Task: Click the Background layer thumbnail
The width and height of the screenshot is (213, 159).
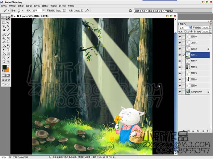Action: [x=188, y=92]
